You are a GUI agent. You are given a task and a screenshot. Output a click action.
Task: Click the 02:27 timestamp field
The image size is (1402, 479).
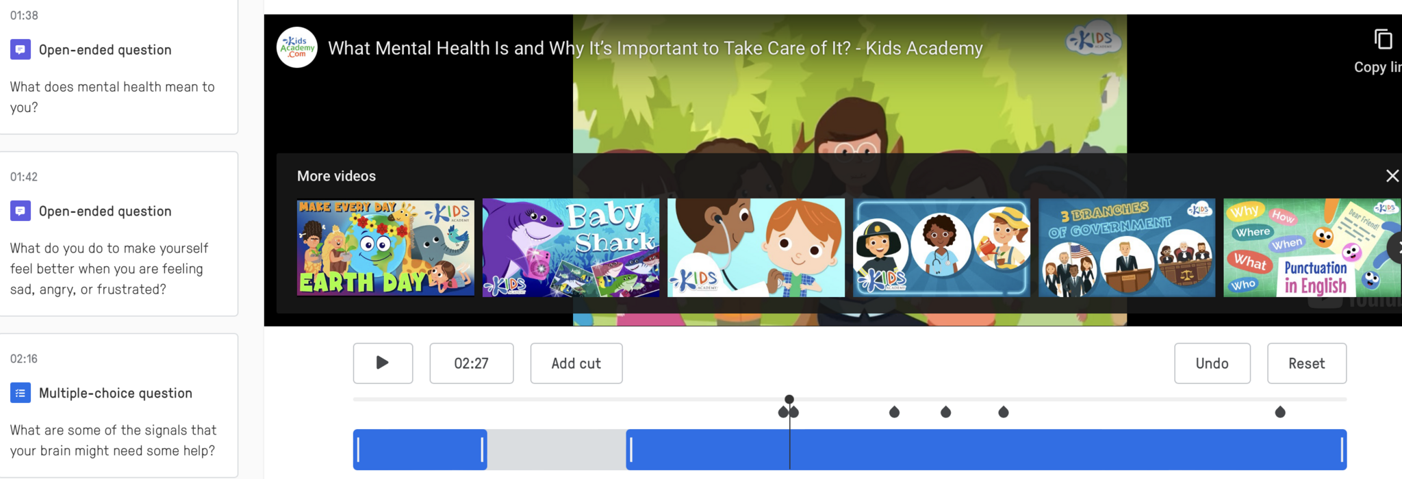[472, 363]
